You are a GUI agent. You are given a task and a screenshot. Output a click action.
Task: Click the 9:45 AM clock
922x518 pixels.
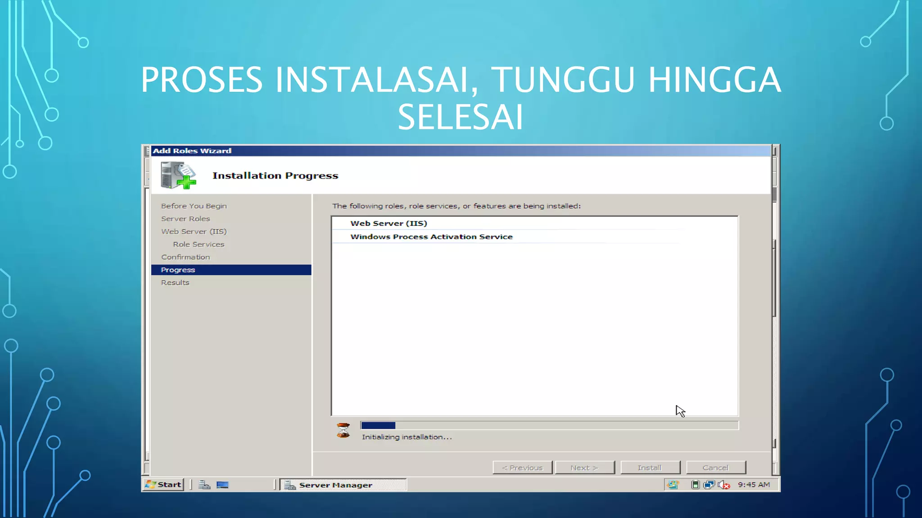[754, 485]
